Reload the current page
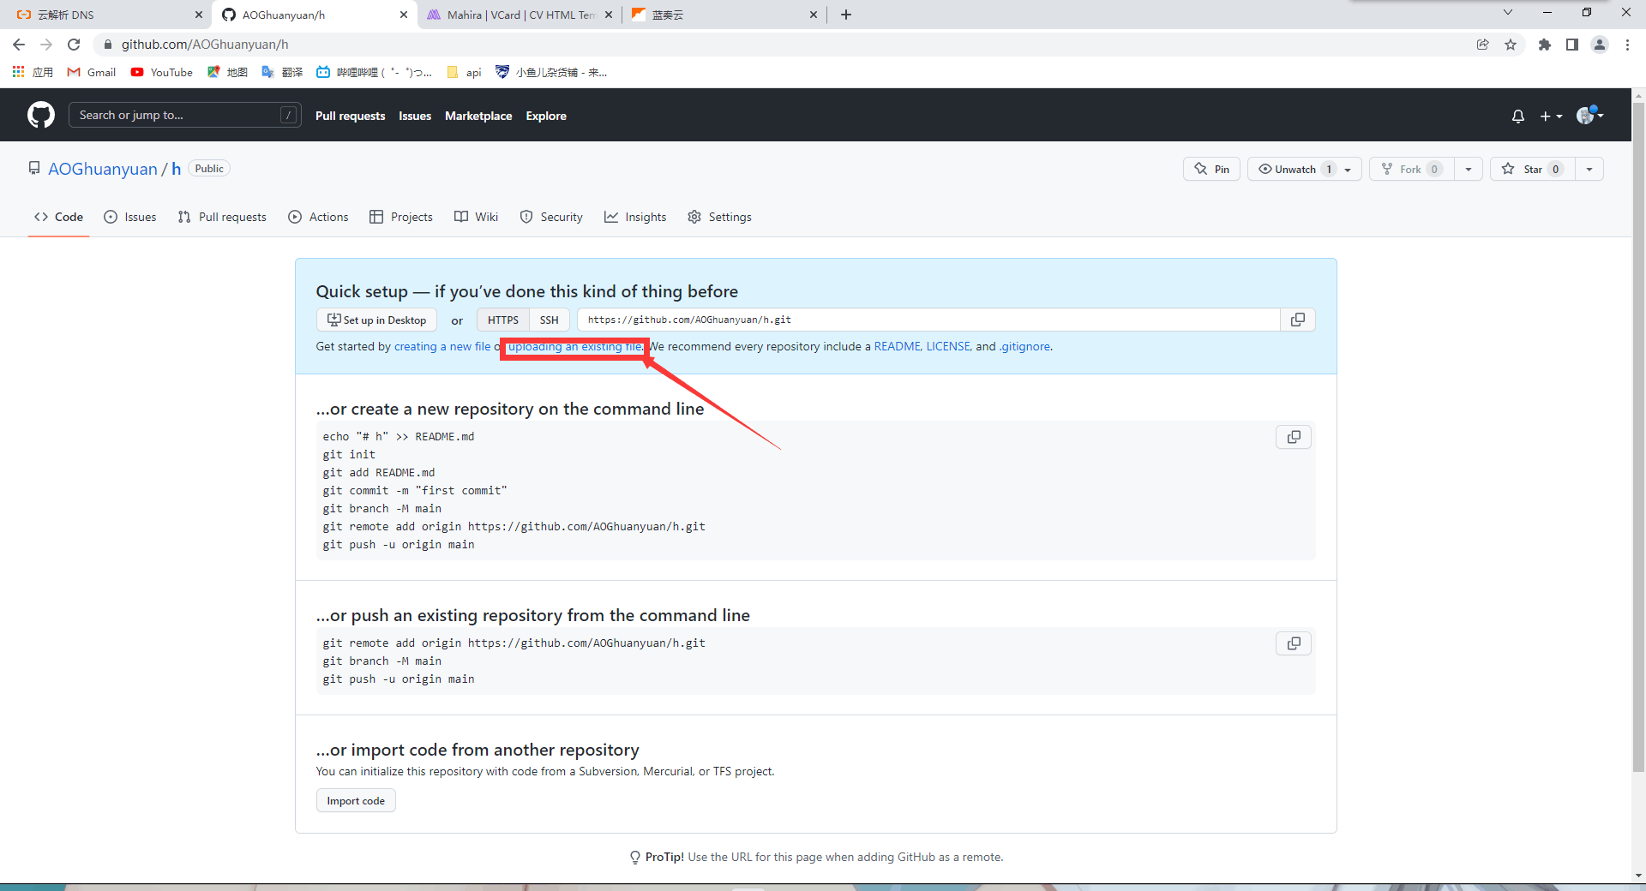The width and height of the screenshot is (1646, 891). [x=74, y=45]
